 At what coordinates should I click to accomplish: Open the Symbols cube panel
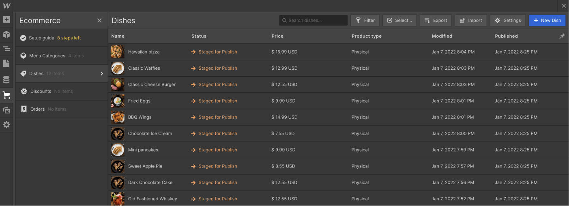(6, 34)
